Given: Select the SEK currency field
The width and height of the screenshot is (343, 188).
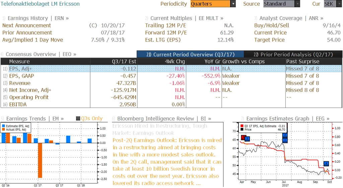Looking at the screenshot, I should click(330, 4).
